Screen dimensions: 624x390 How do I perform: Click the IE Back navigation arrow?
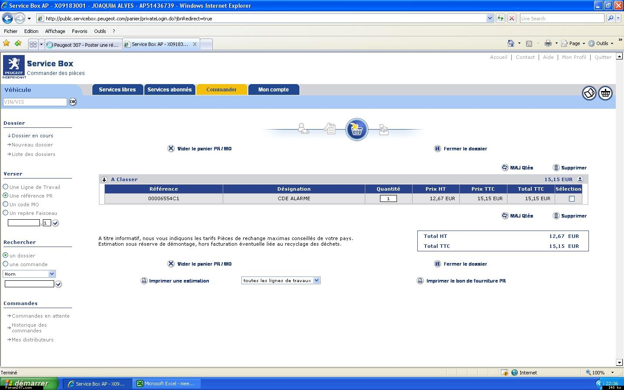point(7,18)
